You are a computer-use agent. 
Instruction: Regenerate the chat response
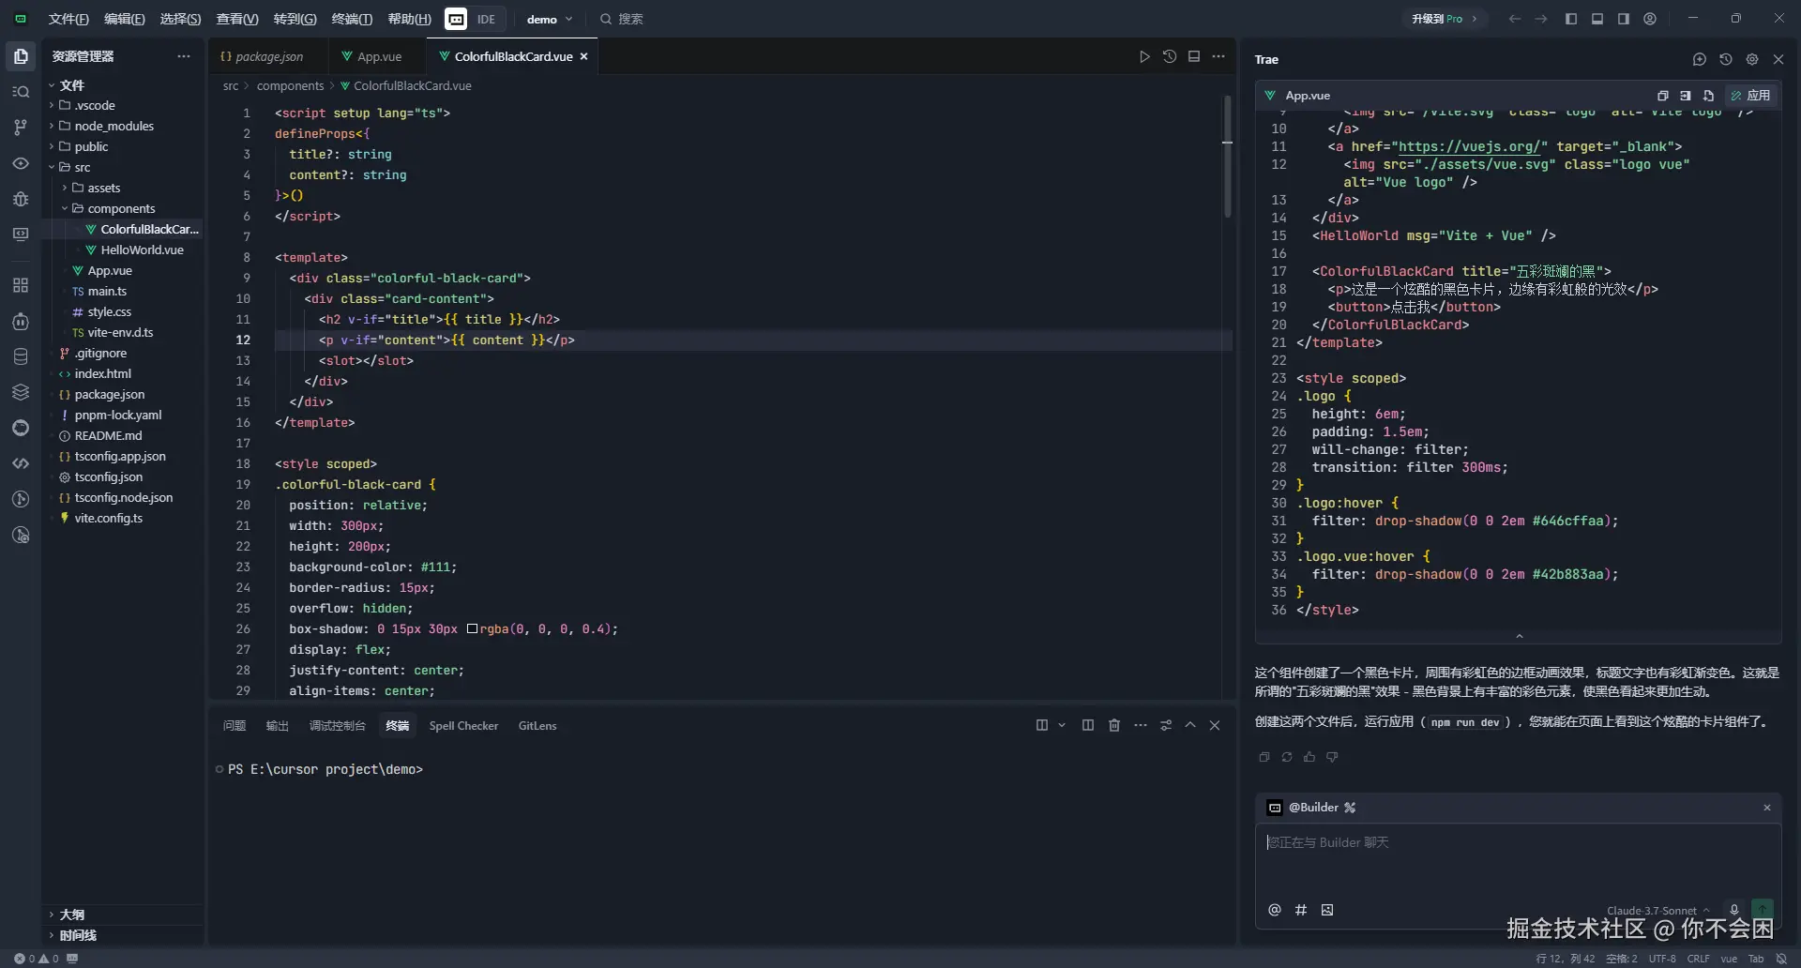1287,757
